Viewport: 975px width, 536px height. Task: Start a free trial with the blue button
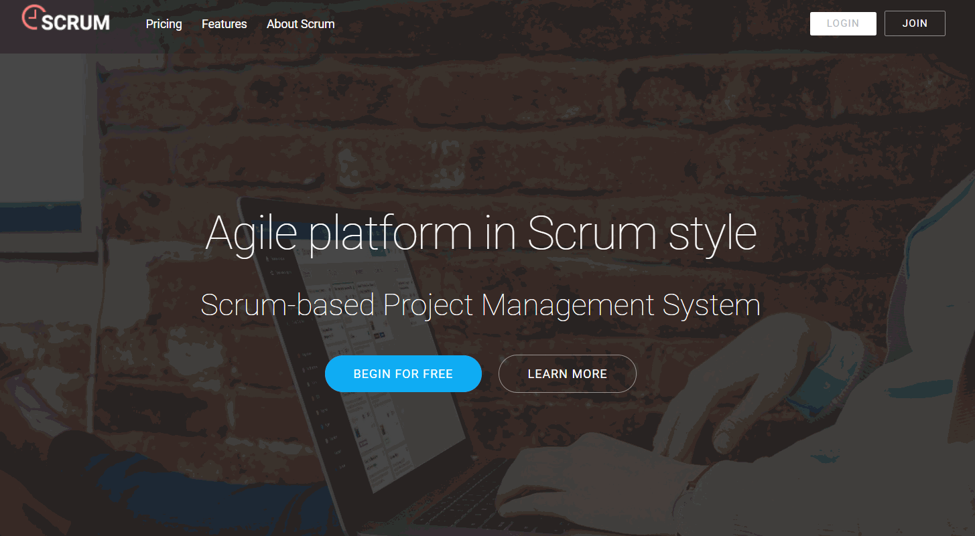click(403, 373)
